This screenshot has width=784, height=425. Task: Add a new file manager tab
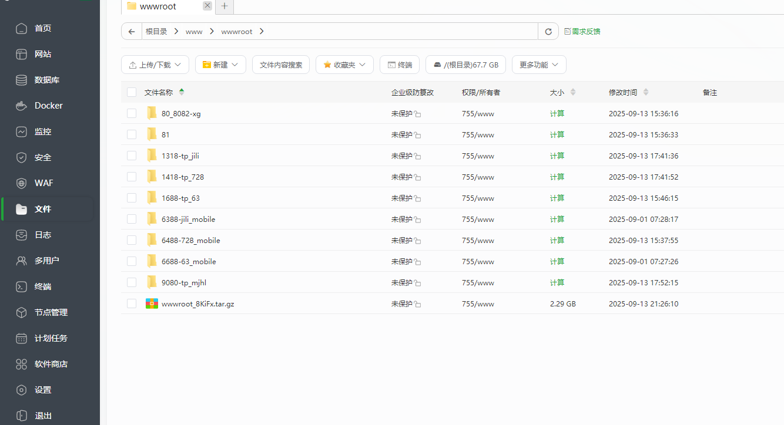coord(224,6)
